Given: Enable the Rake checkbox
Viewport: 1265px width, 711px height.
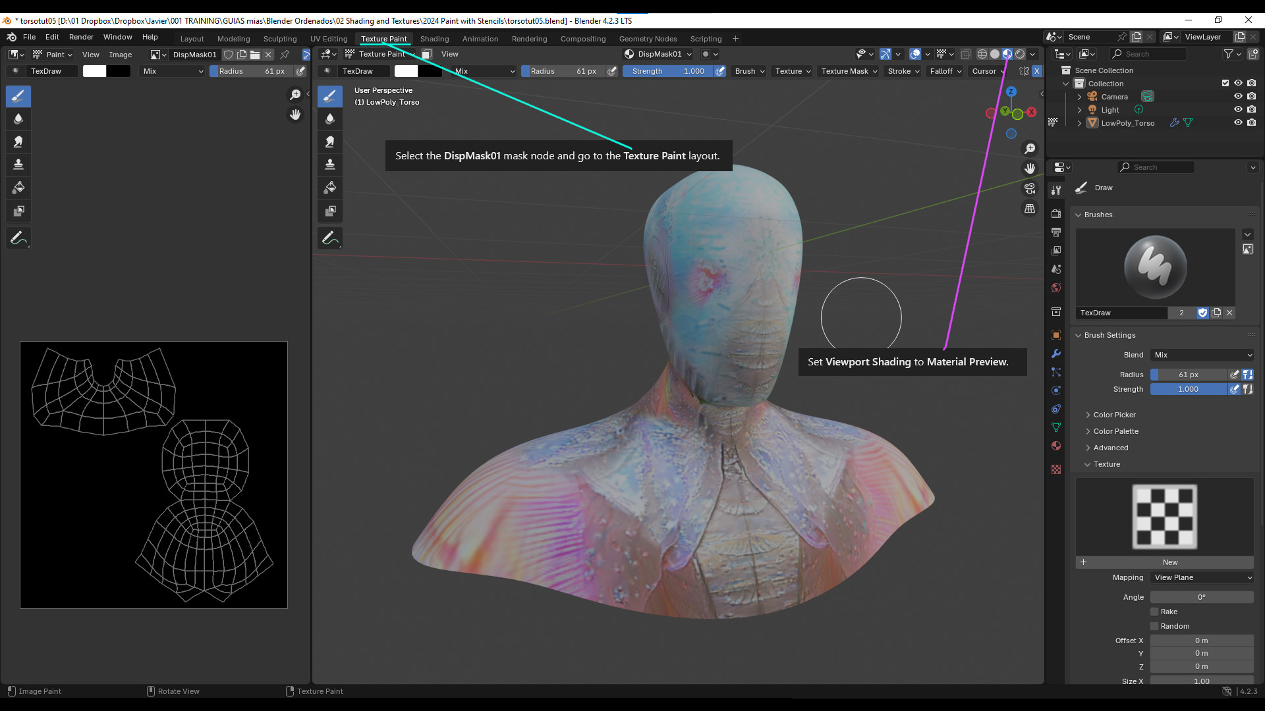Looking at the screenshot, I should pos(1154,612).
